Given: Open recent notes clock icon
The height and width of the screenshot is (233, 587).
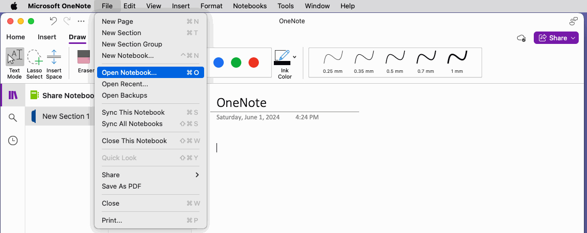Looking at the screenshot, I should [13, 141].
